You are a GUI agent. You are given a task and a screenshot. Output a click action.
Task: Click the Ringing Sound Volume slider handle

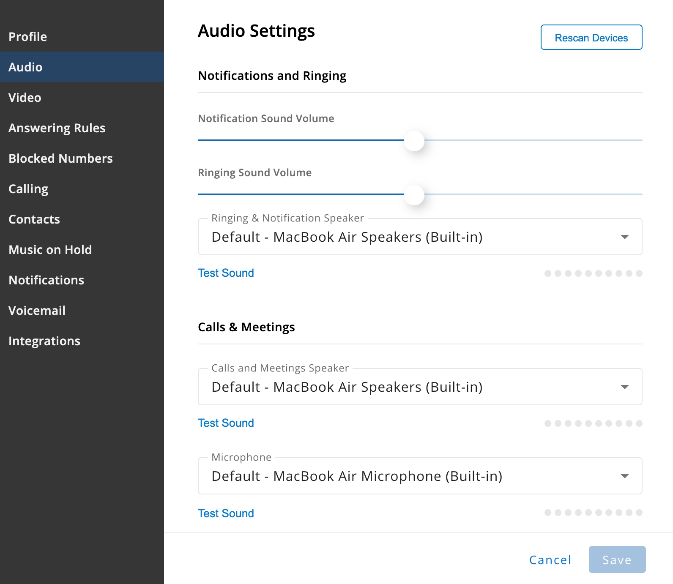click(x=414, y=195)
